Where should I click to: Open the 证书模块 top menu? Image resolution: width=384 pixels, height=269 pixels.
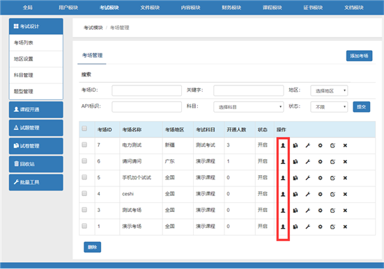tap(313, 8)
